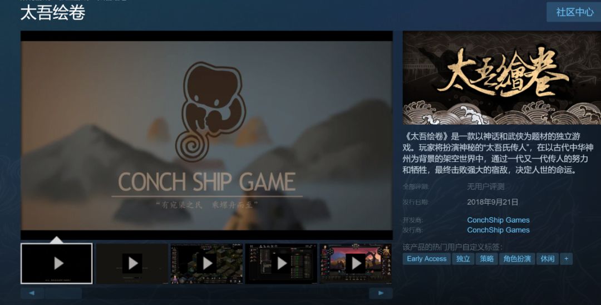Play the third thumbnail showing the map view
Viewport: 601px width, 305px height.
click(x=206, y=264)
